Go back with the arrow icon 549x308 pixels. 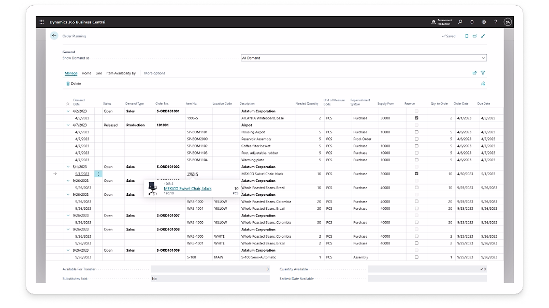pyautogui.click(x=54, y=36)
